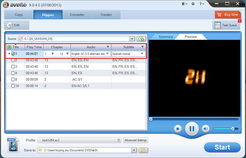Open the mp4.h264.ac3 profile selector
Screen dimensions: 246x158
point(79,140)
